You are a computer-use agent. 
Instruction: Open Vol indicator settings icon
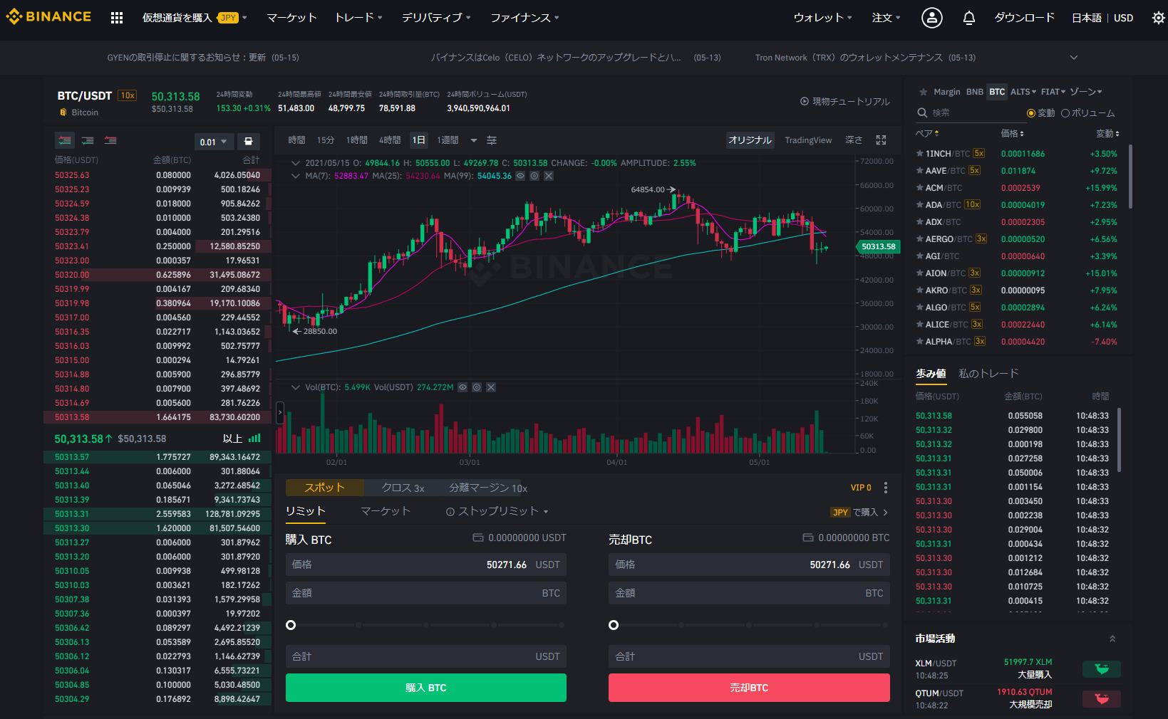477,387
